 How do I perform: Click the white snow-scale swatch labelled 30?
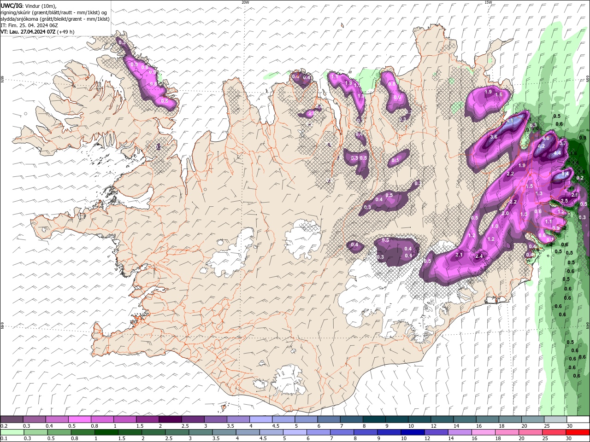tap(578, 419)
